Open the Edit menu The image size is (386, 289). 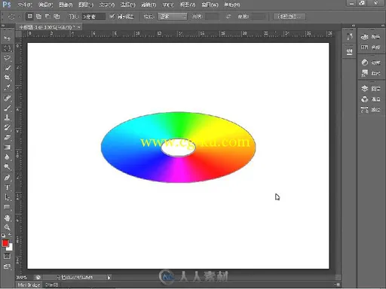tap(45, 5)
